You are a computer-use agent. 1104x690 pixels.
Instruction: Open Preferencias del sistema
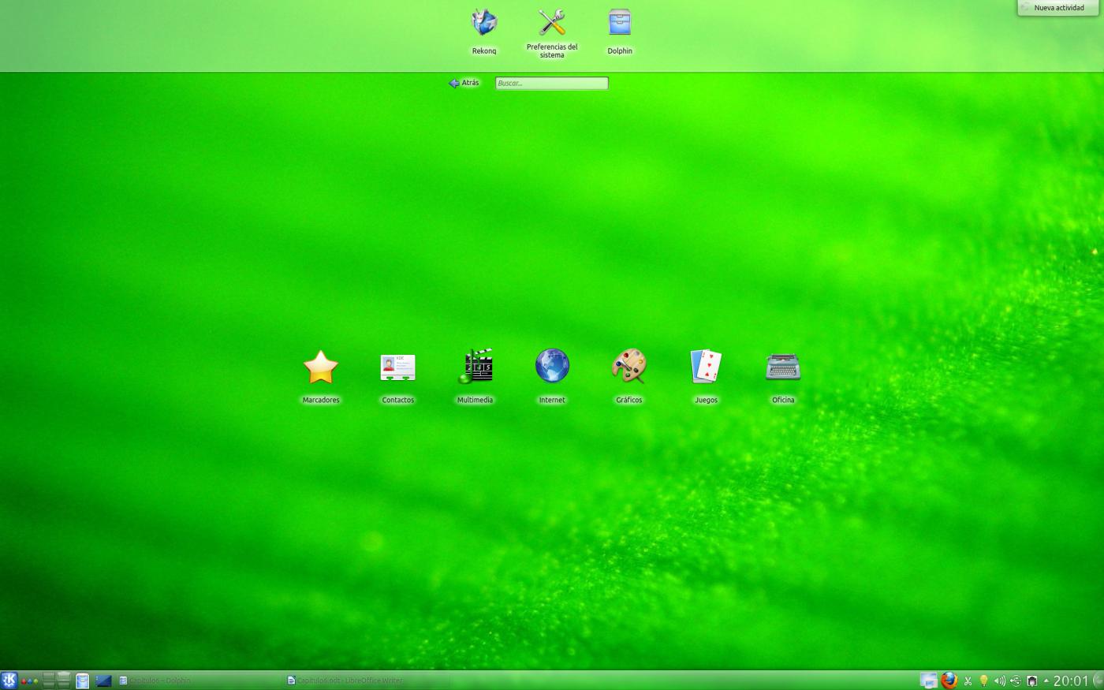[552, 33]
